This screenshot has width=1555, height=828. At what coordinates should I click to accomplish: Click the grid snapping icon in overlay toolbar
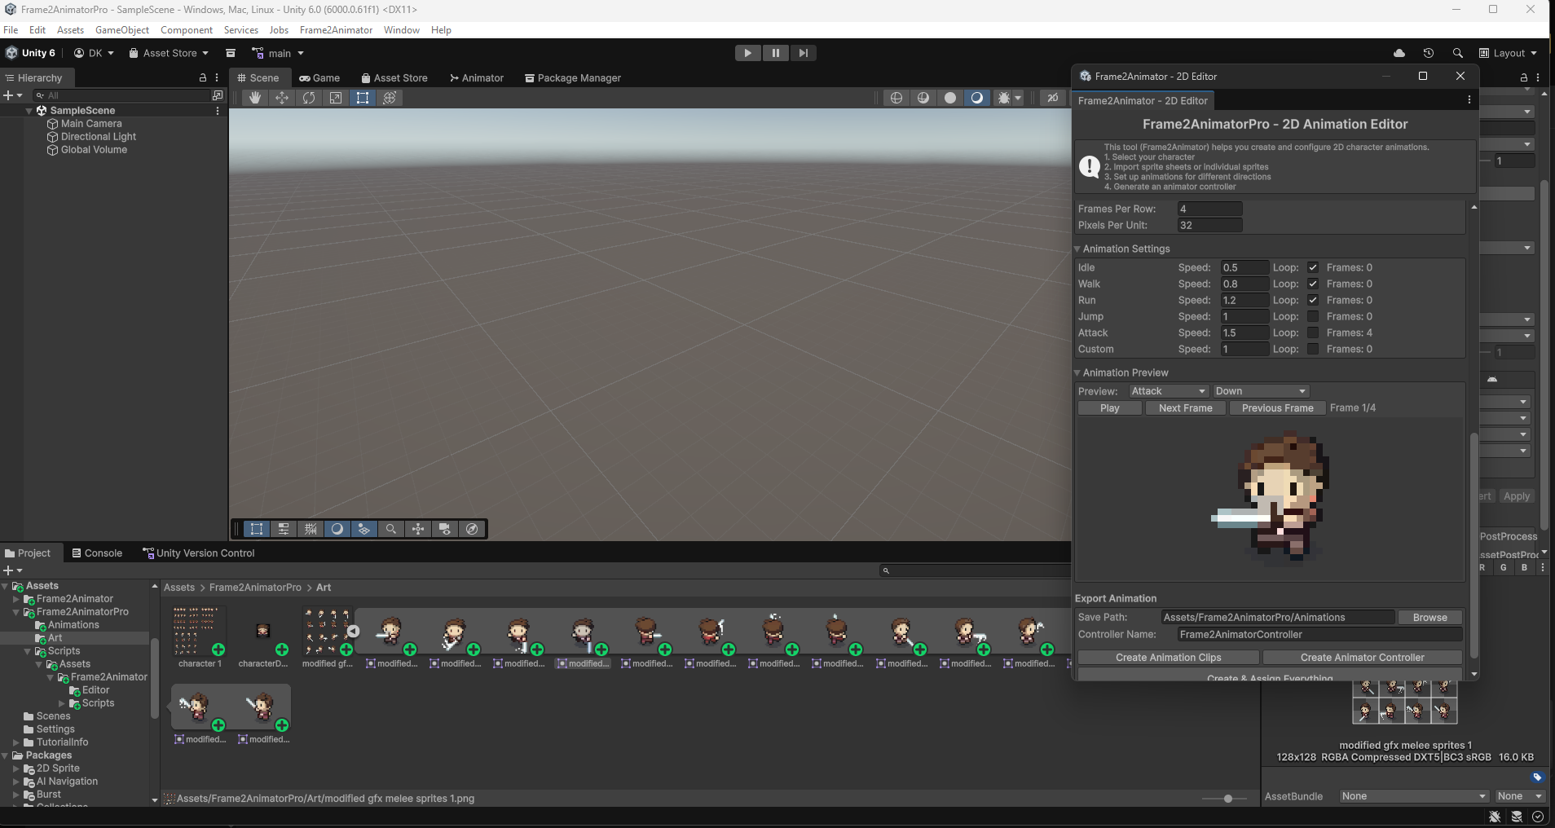pyautogui.click(x=311, y=529)
